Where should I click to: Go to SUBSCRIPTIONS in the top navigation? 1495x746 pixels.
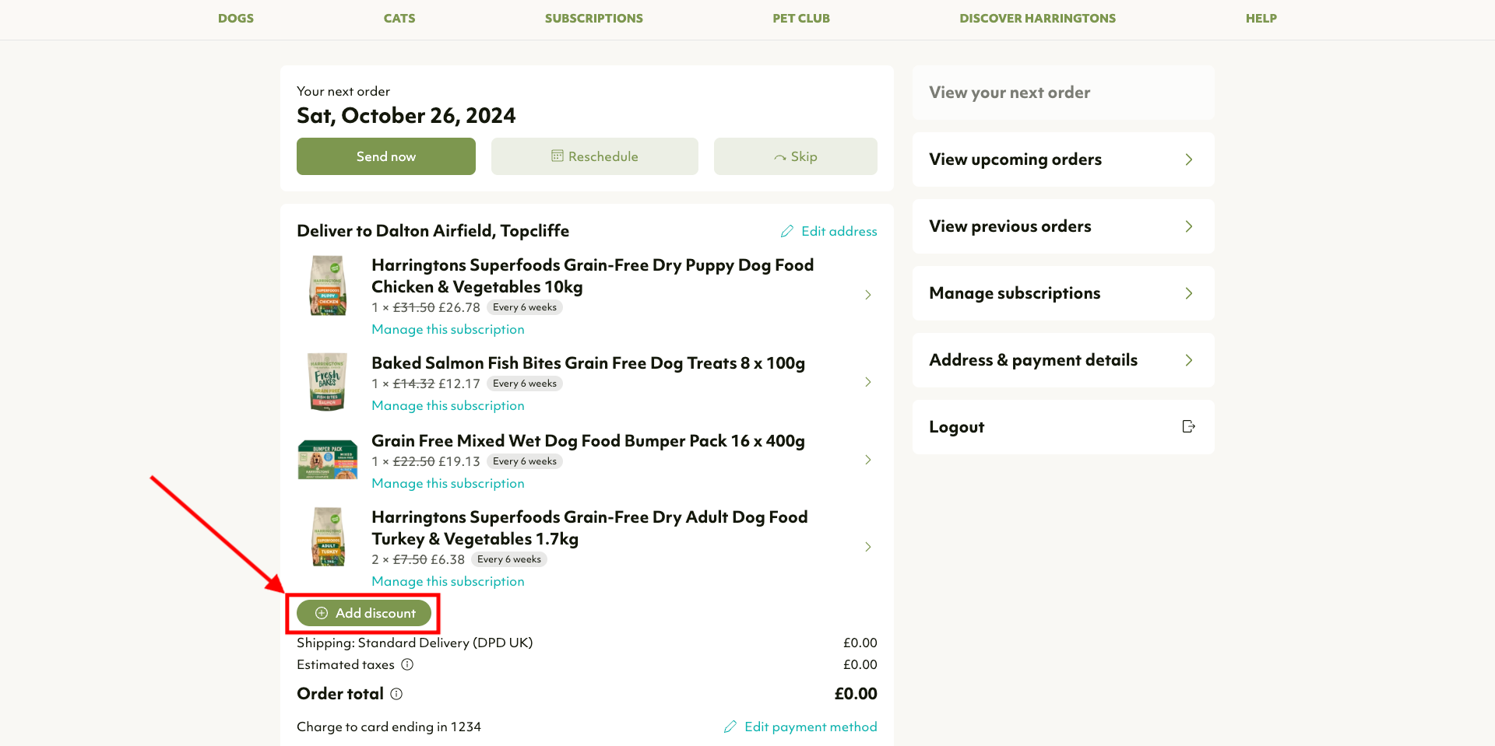[594, 18]
